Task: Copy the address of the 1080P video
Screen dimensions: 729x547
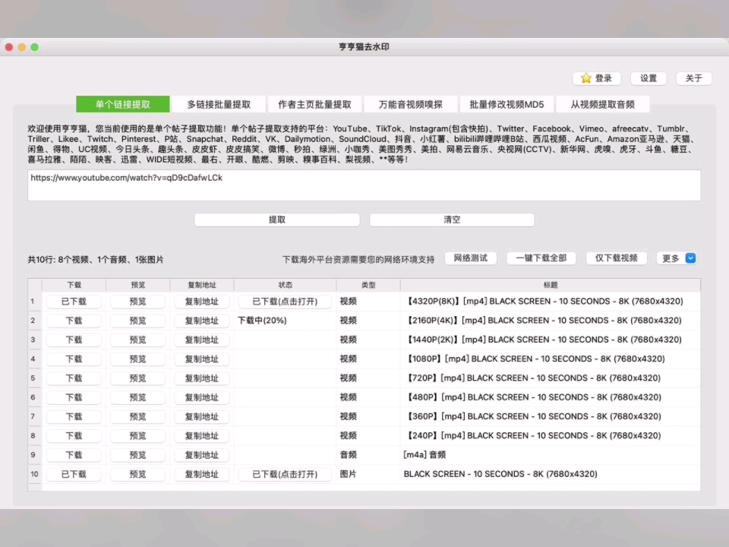Action: pos(201,359)
